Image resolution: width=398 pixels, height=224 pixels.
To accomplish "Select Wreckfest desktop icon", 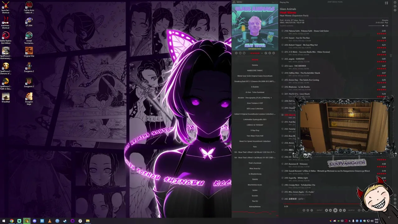I will tap(6, 98).
